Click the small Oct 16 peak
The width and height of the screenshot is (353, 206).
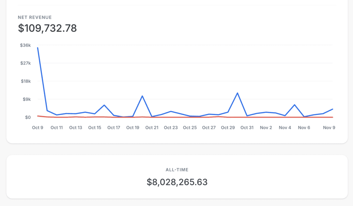[x=104, y=105]
